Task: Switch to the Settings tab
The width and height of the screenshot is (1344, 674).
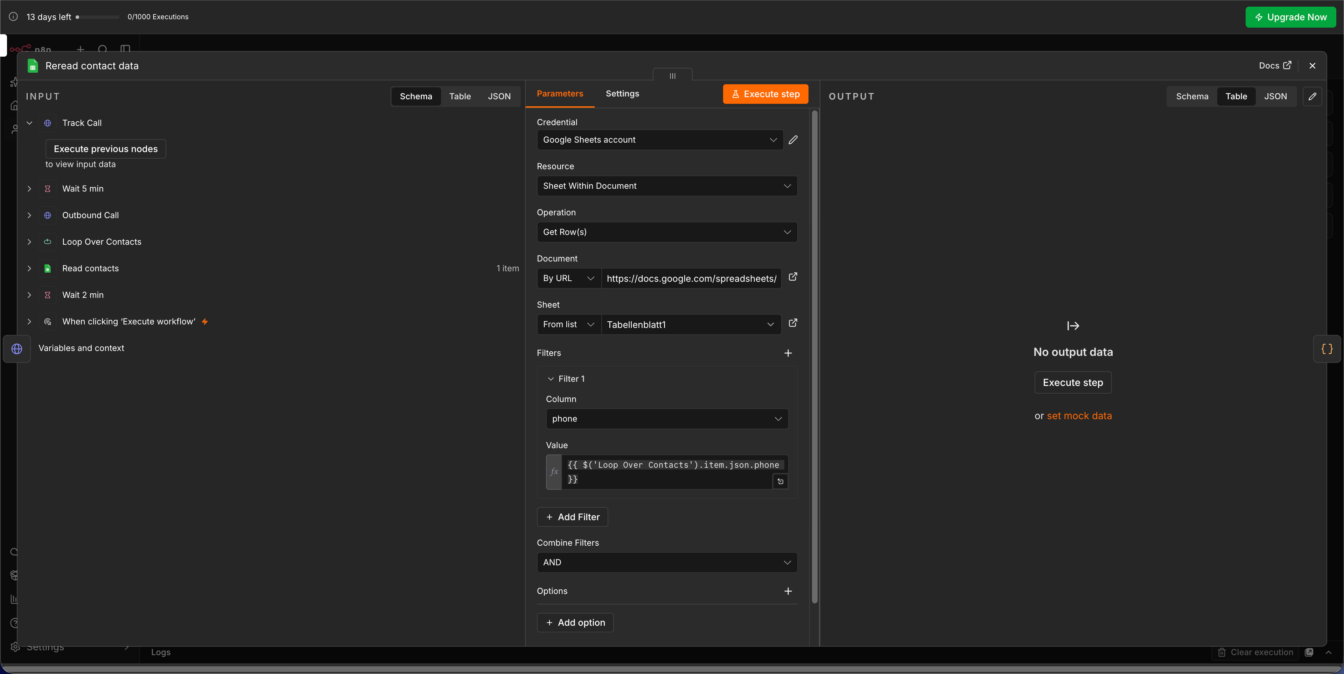Action: [x=622, y=94]
